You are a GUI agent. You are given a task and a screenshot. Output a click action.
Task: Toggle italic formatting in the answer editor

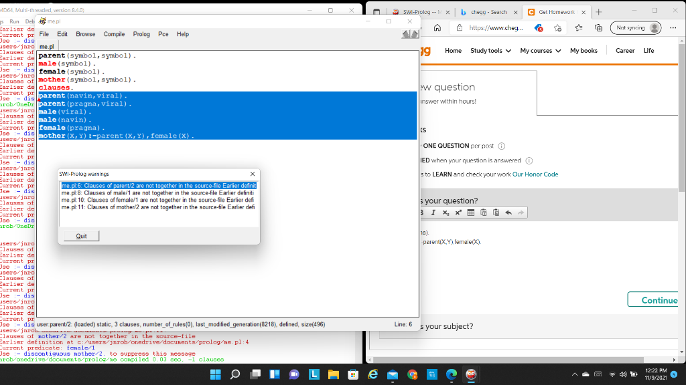point(433,213)
